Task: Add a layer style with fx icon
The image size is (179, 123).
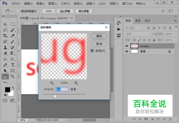Action: click(140, 119)
